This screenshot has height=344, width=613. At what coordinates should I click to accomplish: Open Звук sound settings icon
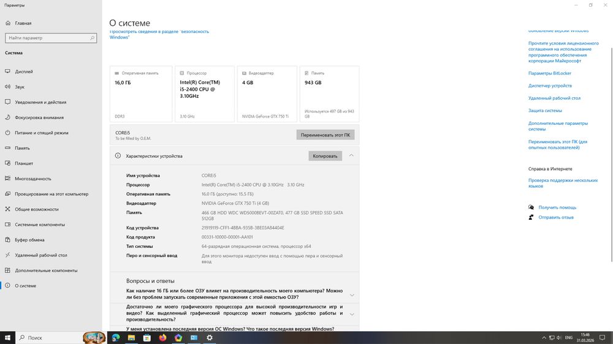point(8,87)
